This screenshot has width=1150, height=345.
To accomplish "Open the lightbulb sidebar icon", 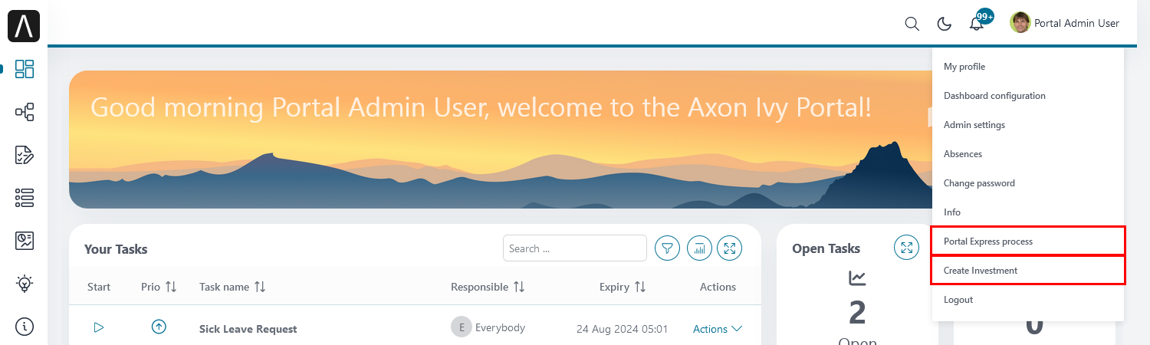I will [25, 284].
